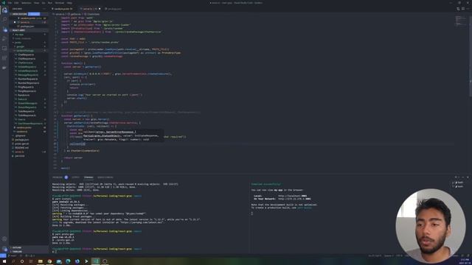The image size is (472, 265).
Task: Click the Windows Start button
Action: (x=4, y=261)
